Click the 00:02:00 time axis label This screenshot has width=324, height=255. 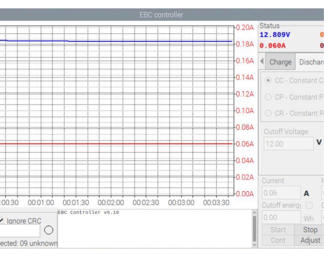click(111, 203)
